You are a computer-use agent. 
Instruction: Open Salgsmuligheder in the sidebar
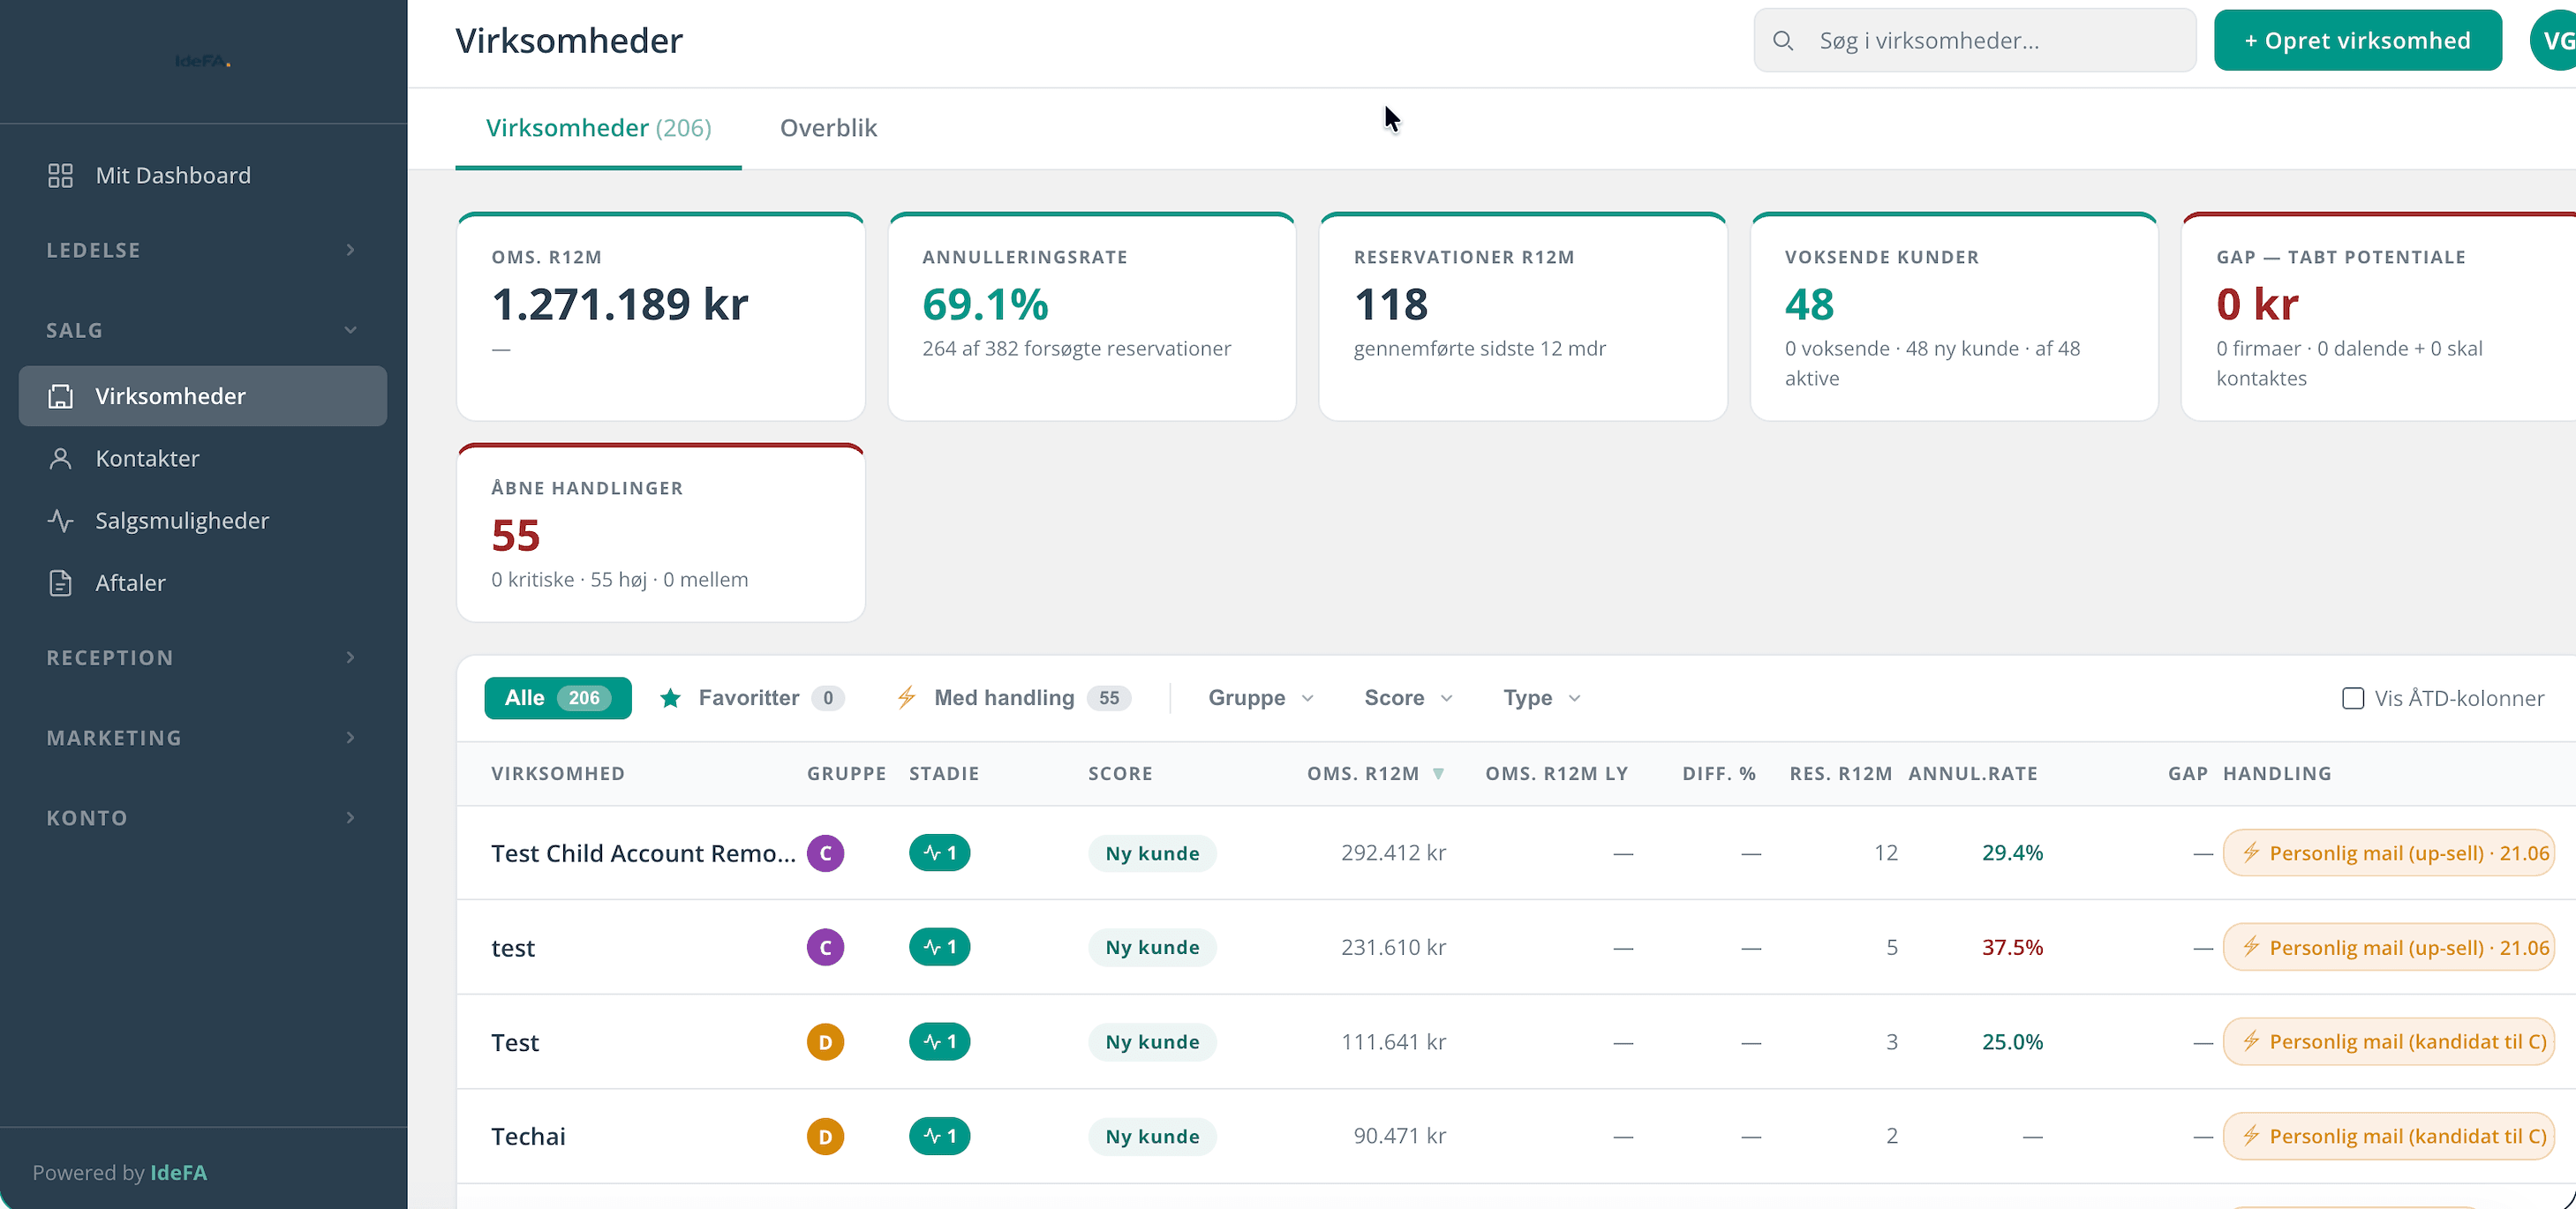tap(203, 520)
